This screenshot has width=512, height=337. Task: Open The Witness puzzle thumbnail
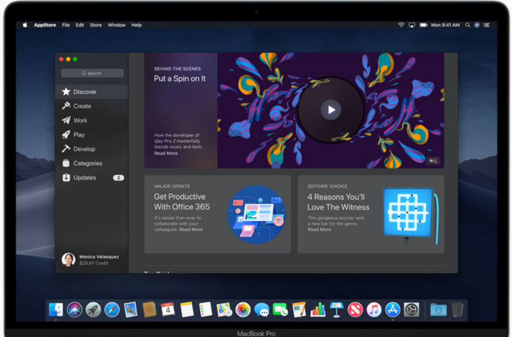[x=410, y=215]
